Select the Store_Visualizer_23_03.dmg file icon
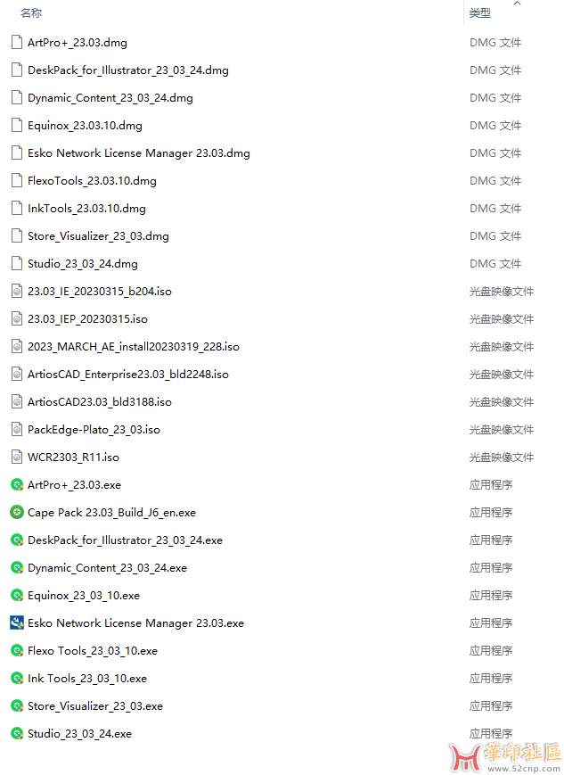Image resolution: width=564 pixels, height=775 pixels. [17, 235]
